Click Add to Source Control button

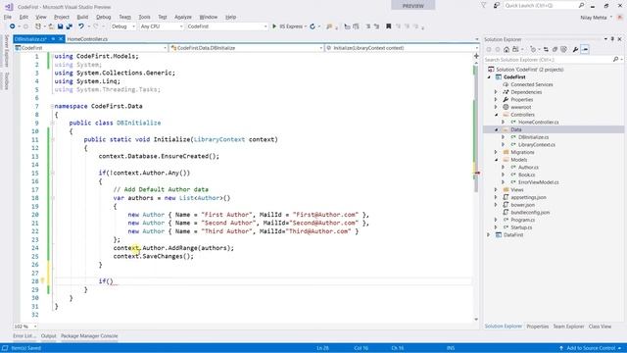click(590, 348)
